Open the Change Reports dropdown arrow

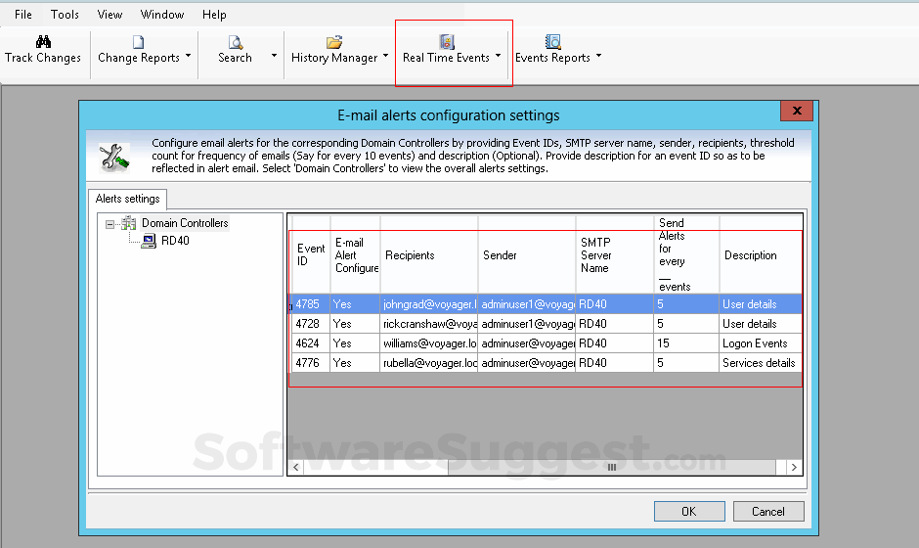pyautogui.click(x=188, y=57)
